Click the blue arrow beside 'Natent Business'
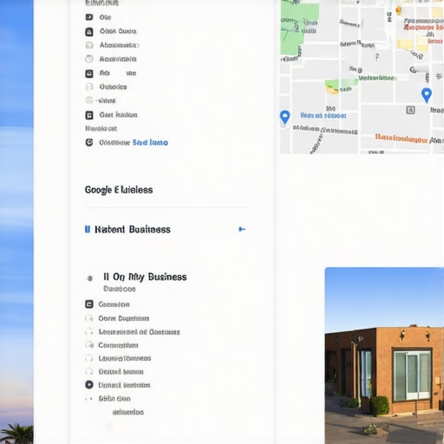 tap(242, 229)
